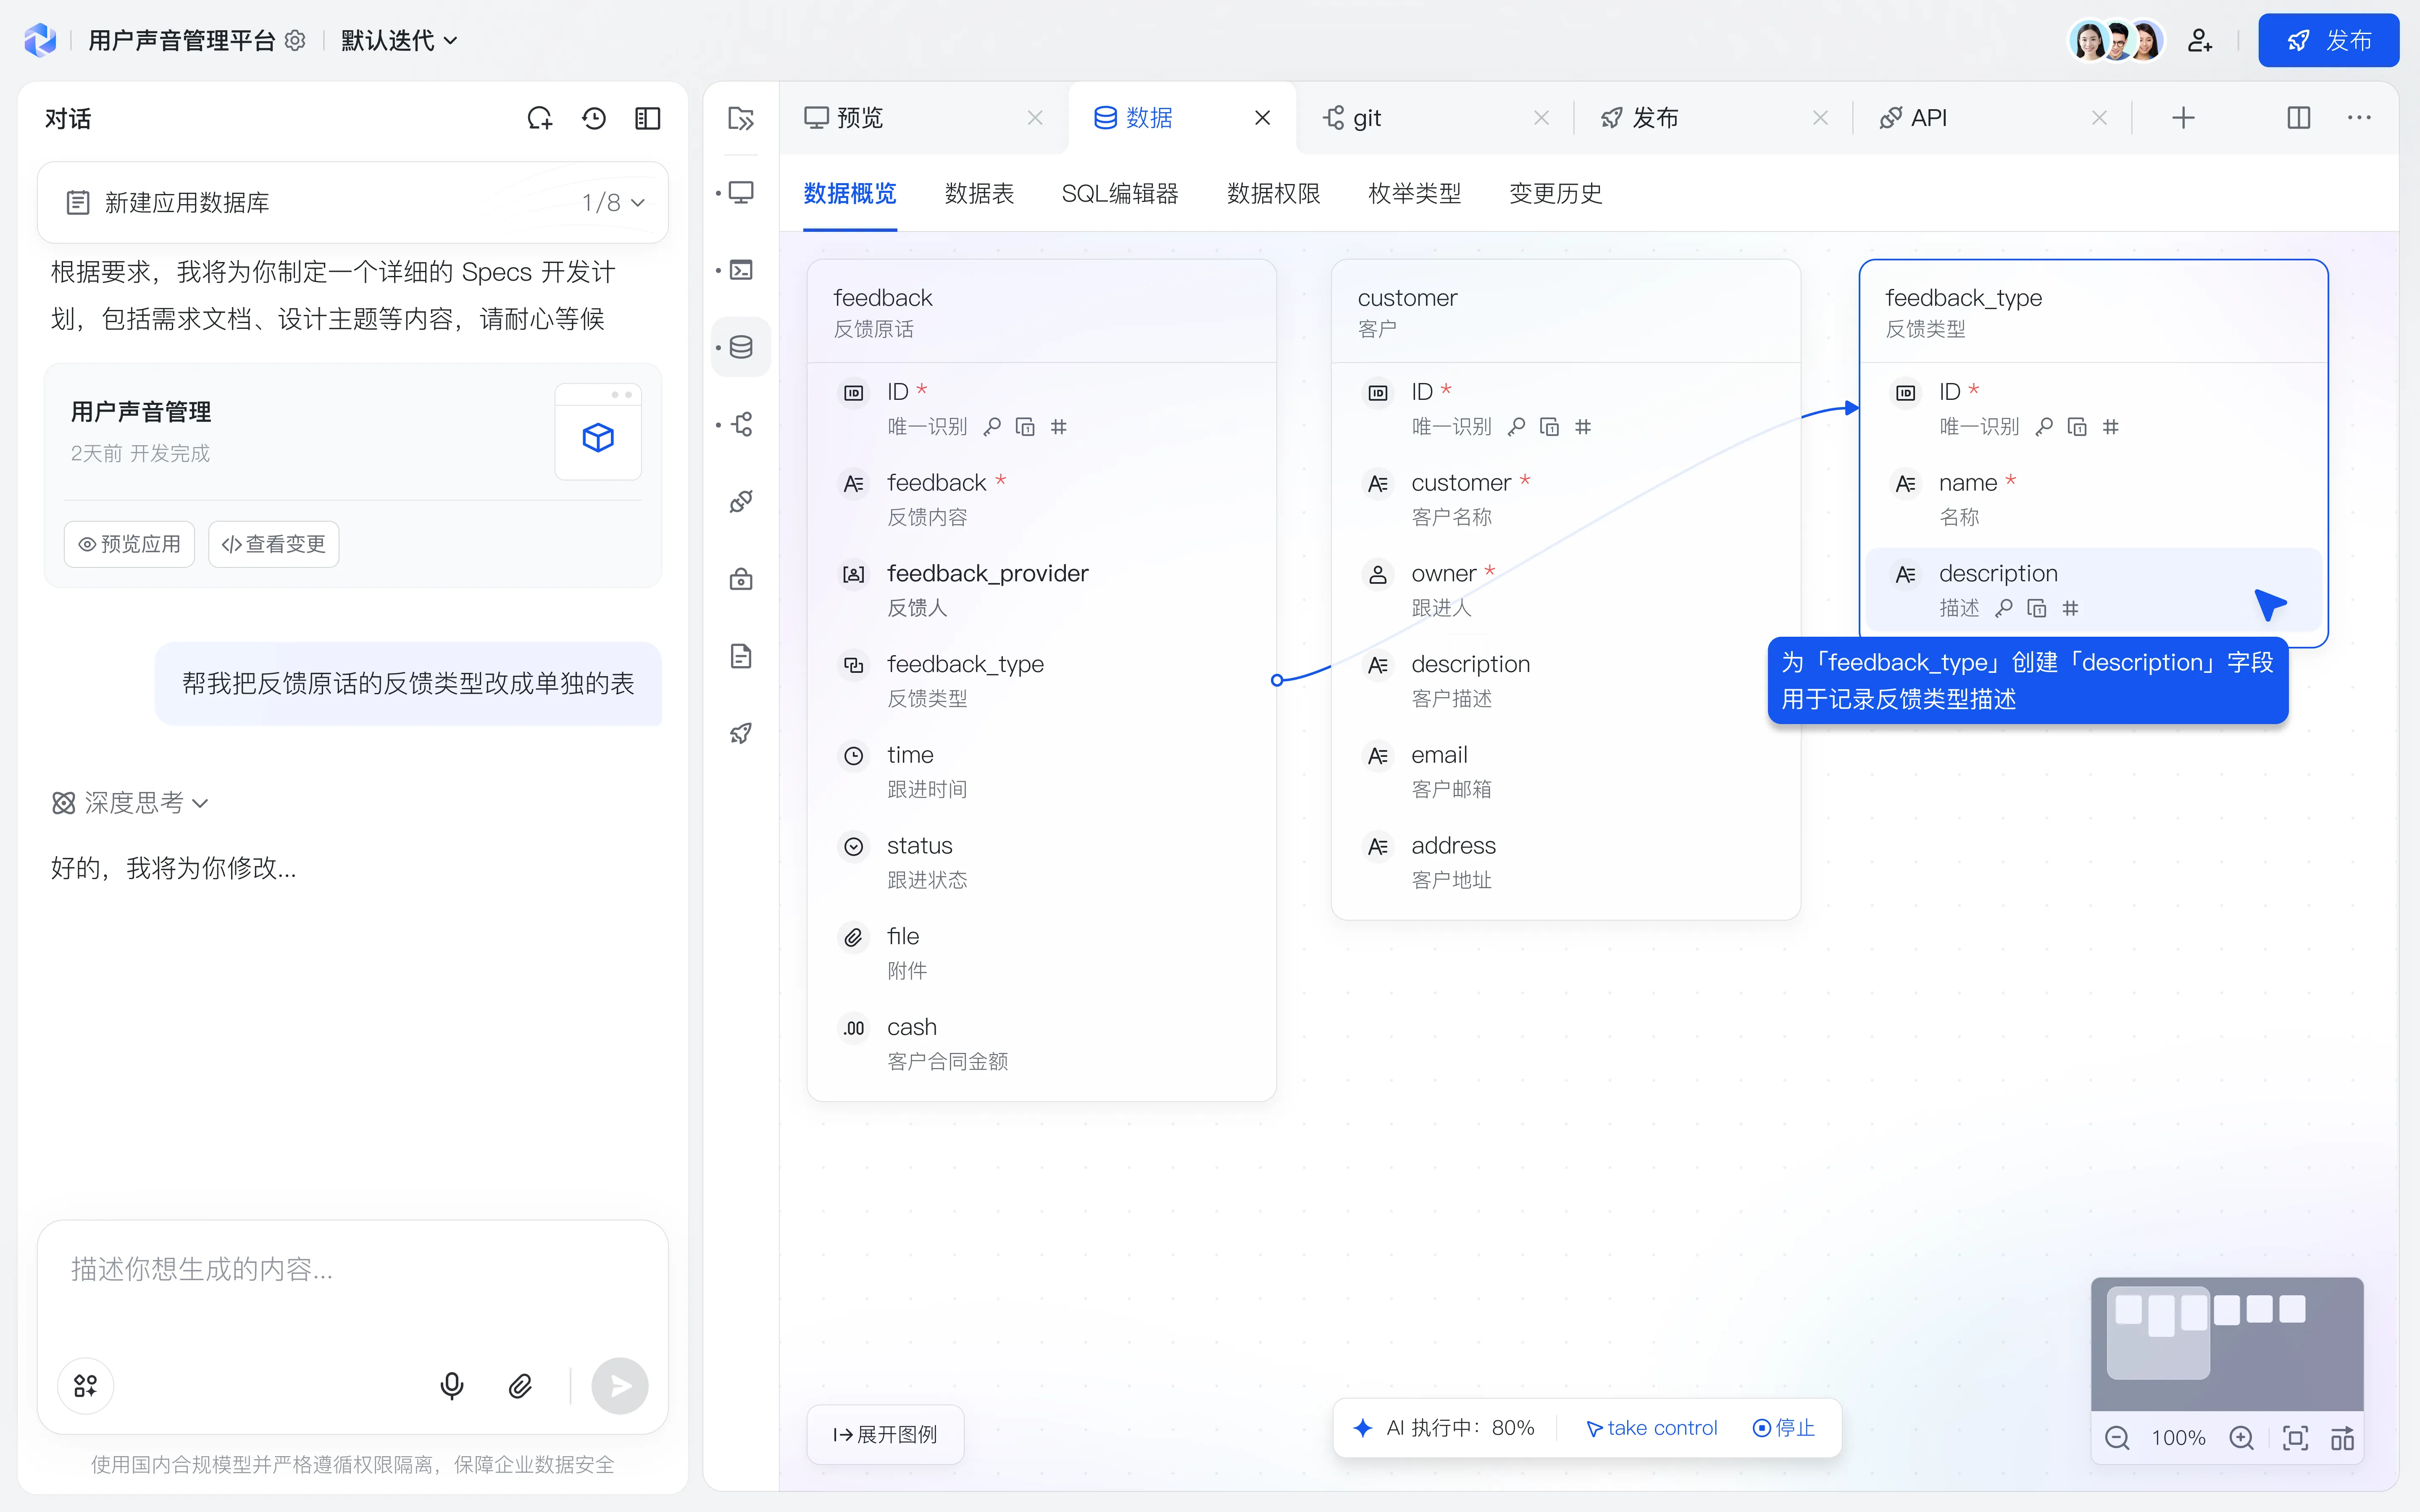Zoom out with minus magnifier icon
Viewport: 2420px width, 1512px height.
pyautogui.click(x=2117, y=1438)
